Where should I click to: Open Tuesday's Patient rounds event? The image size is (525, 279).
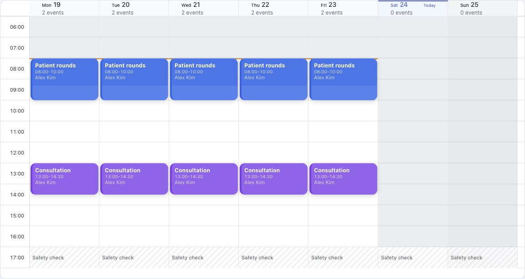tap(134, 79)
